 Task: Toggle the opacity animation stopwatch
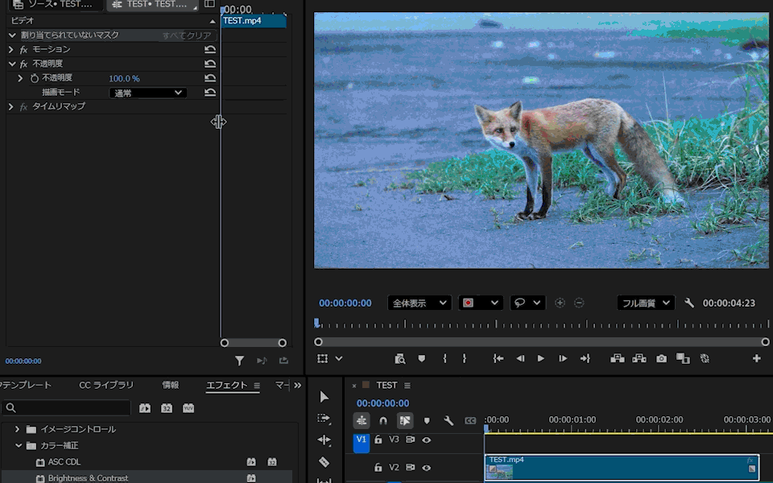tap(34, 78)
